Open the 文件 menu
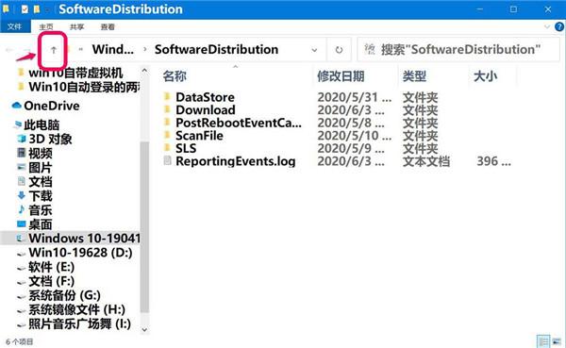 14,26
